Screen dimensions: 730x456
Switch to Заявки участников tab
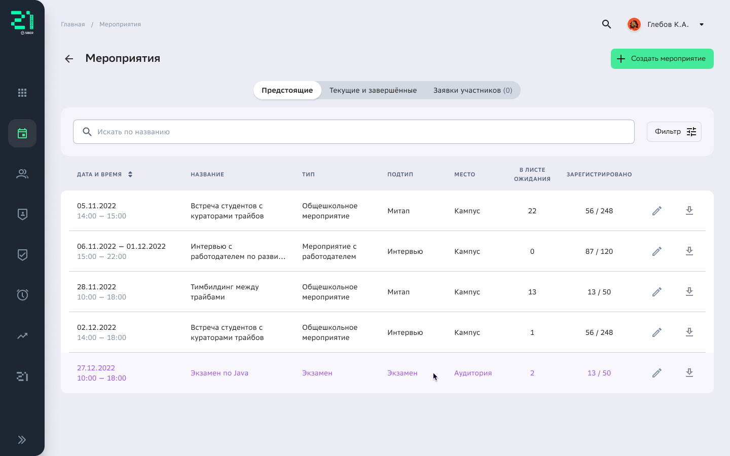click(472, 90)
